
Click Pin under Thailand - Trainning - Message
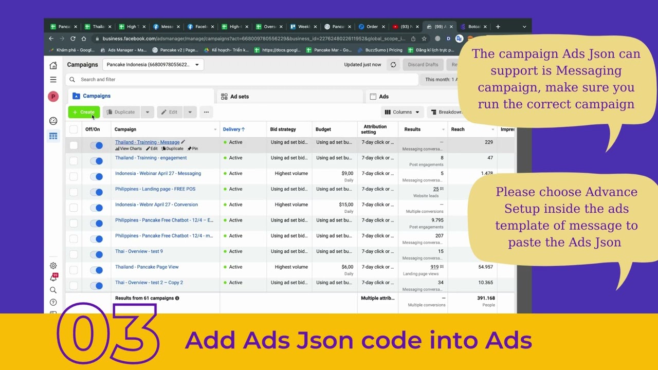193,149
